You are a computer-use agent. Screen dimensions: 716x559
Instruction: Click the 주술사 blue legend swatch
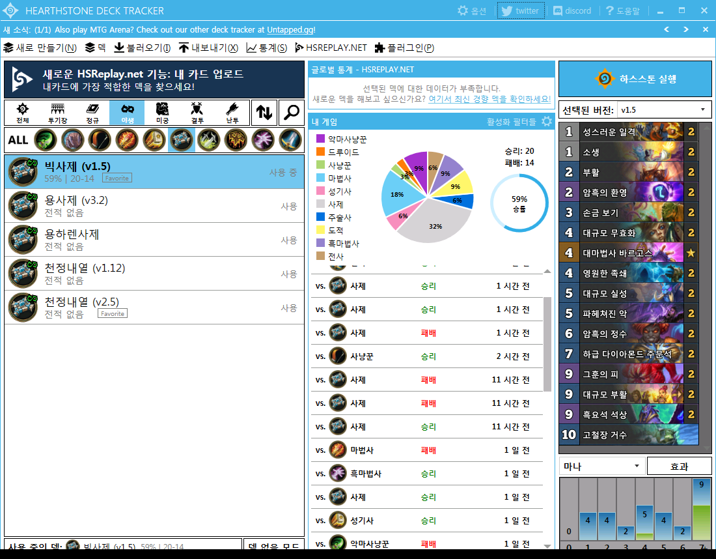coord(320,217)
